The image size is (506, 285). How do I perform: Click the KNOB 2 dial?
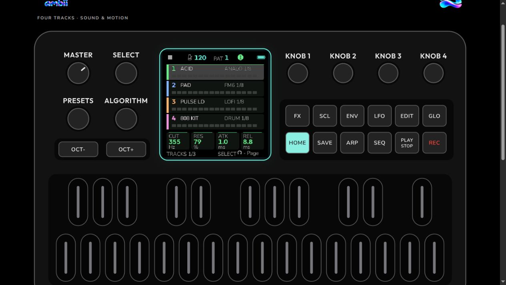[343, 73]
